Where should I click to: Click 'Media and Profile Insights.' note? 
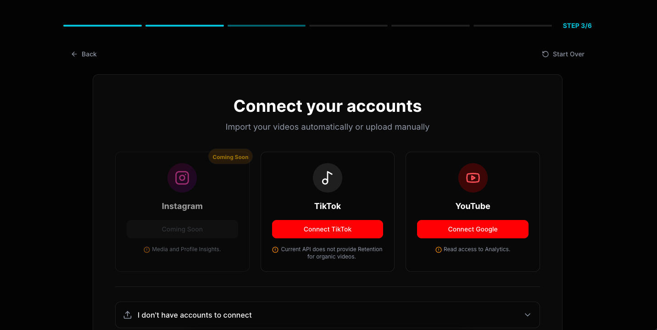click(x=186, y=249)
